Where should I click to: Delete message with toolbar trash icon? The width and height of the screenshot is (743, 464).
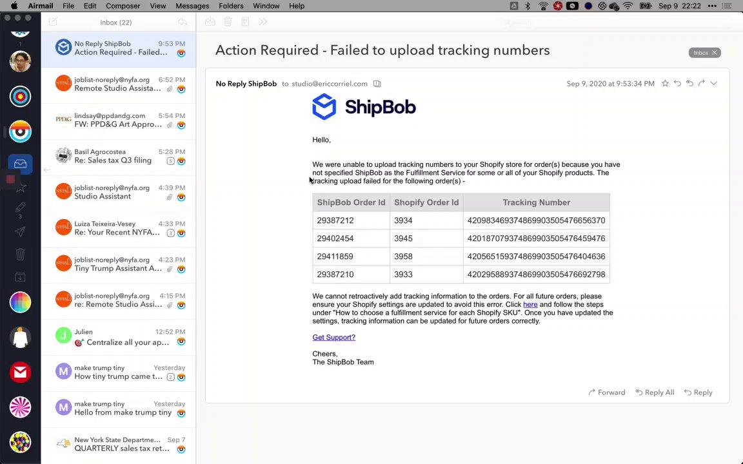(x=228, y=22)
